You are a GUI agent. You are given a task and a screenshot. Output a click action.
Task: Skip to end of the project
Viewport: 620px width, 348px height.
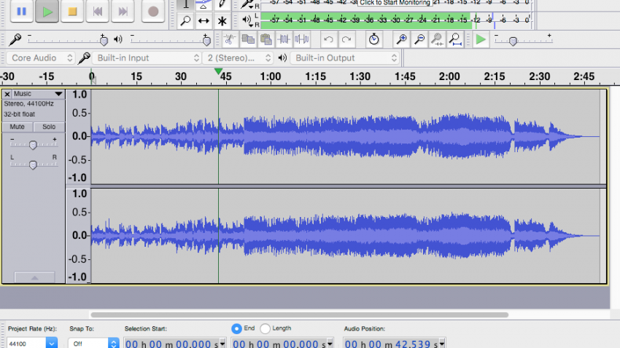(x=123, y=12)
